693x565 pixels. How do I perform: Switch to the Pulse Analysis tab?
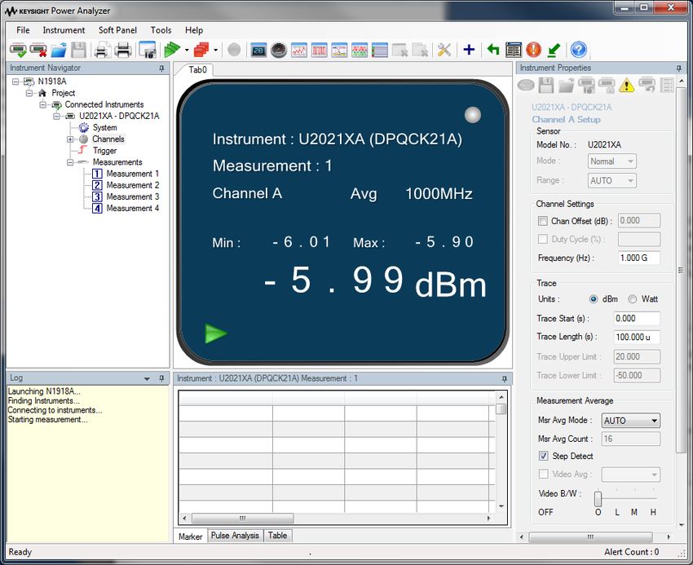click(235, 536)
